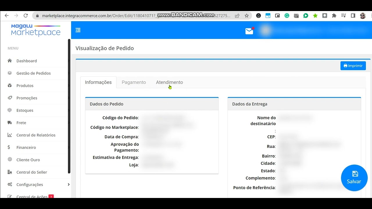Click the Frete truck icon
Image resolution: width=372 pixels, height=209 pixels.
[x=10, y=122]
